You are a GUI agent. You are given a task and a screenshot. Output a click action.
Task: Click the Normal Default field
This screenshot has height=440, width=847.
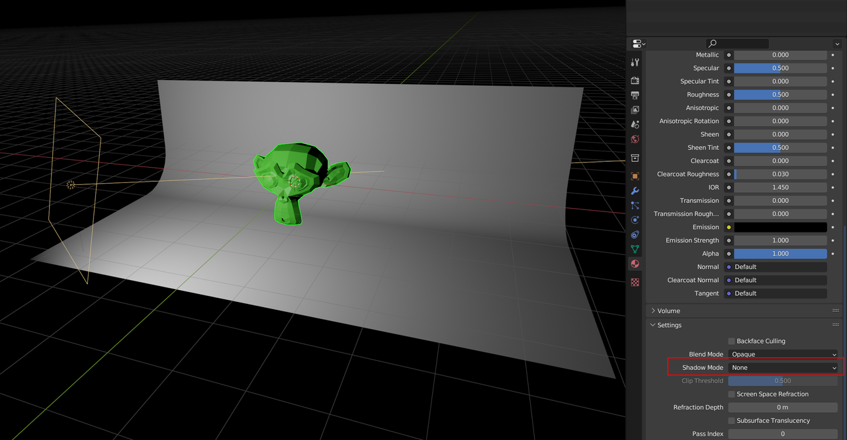(x=776, y=267)
